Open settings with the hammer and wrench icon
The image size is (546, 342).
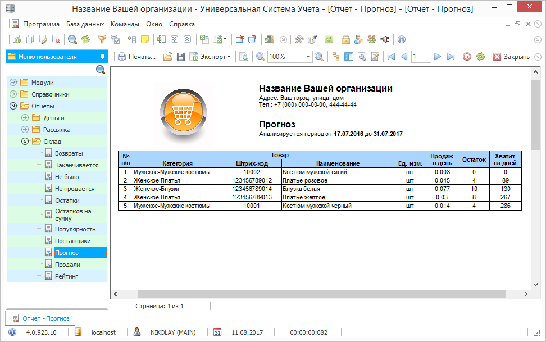click(299, 39)
